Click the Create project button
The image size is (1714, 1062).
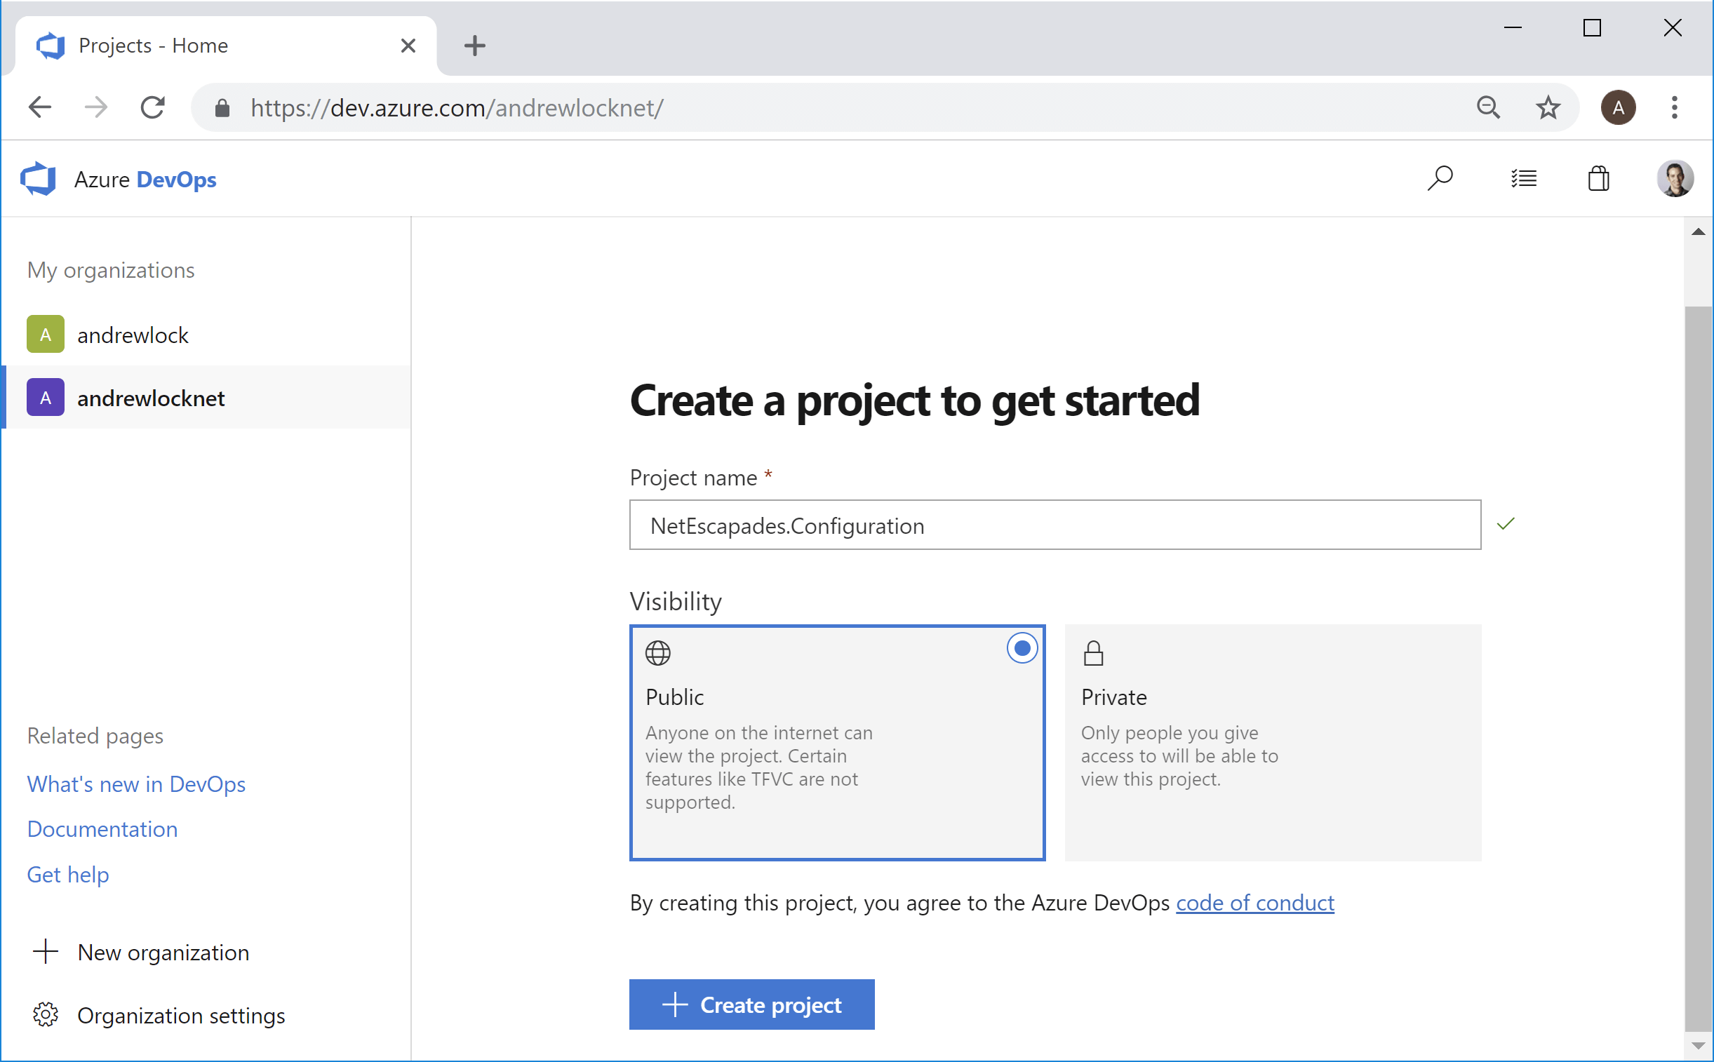(x=751, y=1004)
